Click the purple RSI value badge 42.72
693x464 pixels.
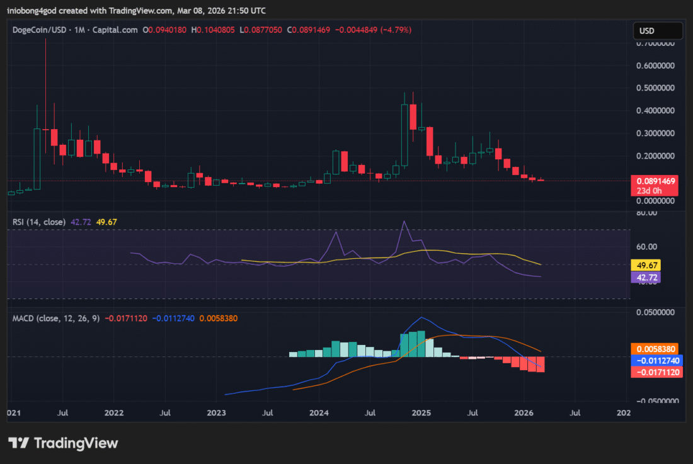click(x=644, y=277)
